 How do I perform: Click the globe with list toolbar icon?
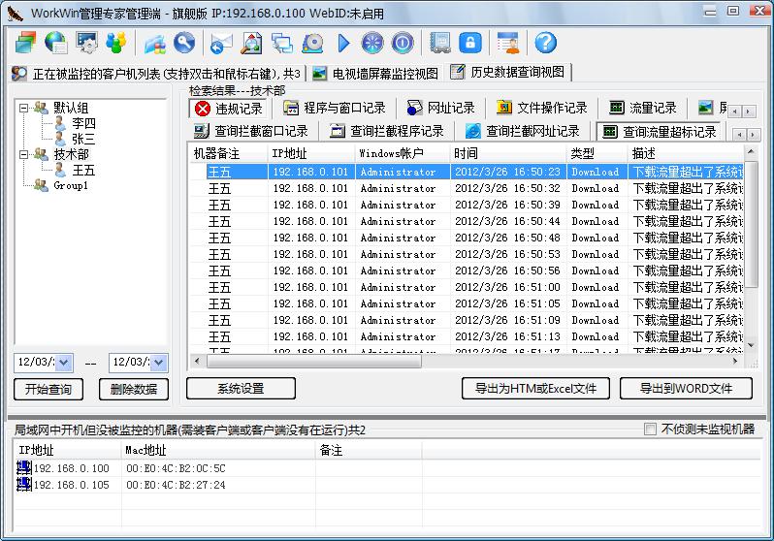click(56, 43)
